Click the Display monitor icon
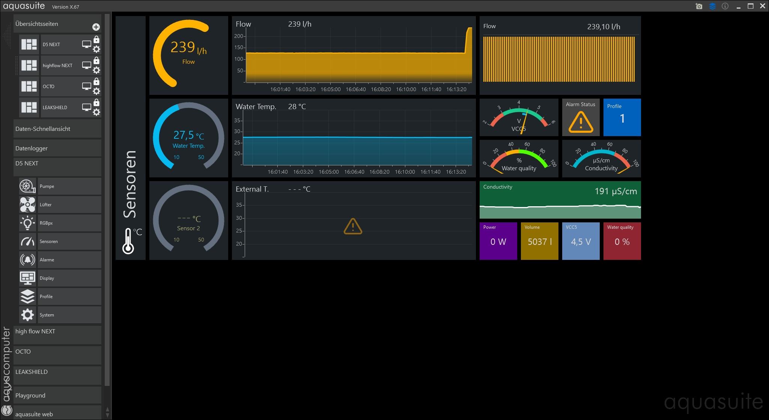 tap(27, 278)
